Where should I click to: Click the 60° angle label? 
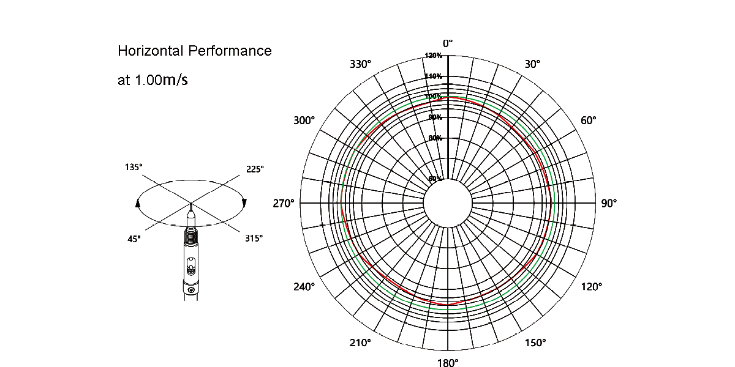pyautogui.click(x=588, y=120)
